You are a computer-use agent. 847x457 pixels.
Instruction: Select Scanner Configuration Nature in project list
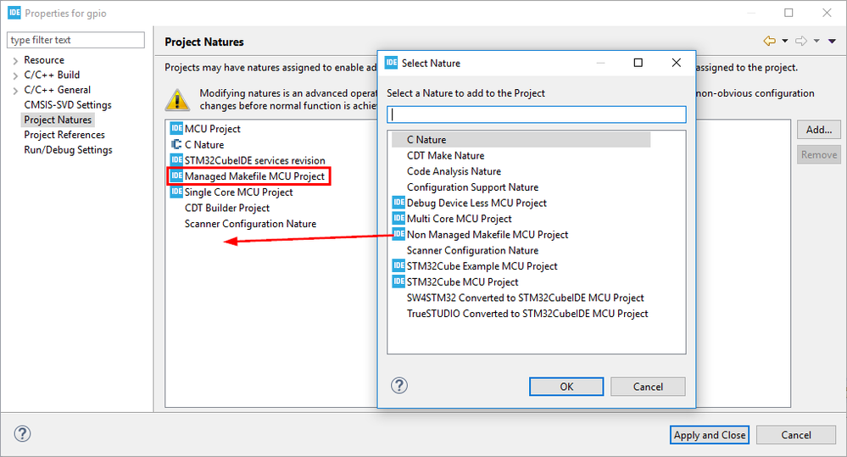[x=251, y=224]
